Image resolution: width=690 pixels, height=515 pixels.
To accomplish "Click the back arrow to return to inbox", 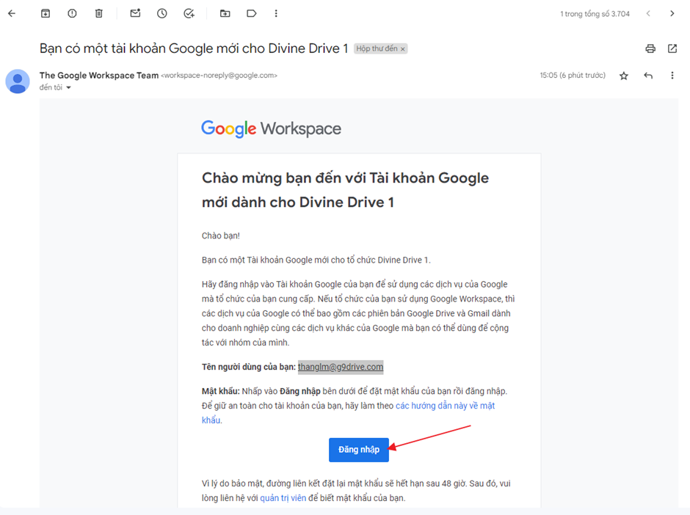I will point(11,13).
